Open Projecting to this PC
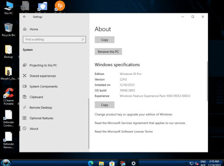Viewport: 224px width, 166px height. click(x=43, y=66)
